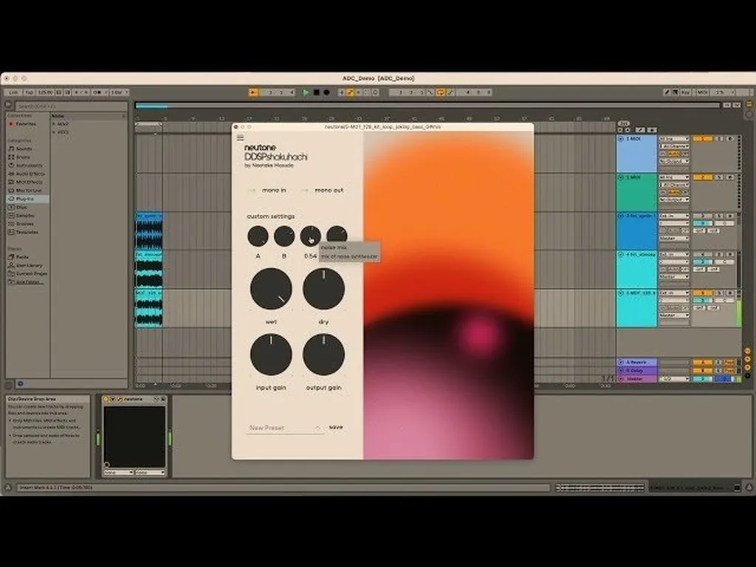756x567 pixels.
Task: Collapse the 1 MIDI track
Action: (620, 139)
